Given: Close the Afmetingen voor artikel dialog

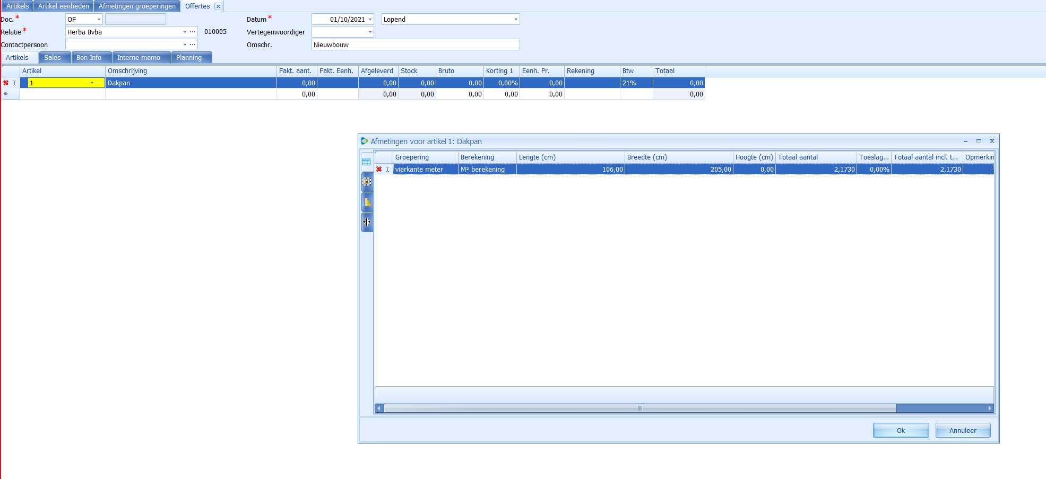Looking at the screenshot, I should [x=992, y=141].
